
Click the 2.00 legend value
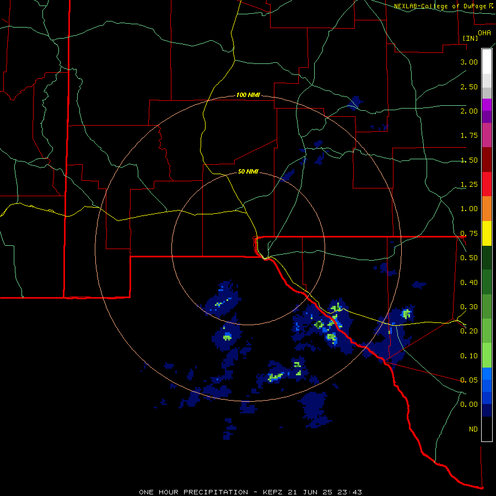click(469, 111)
